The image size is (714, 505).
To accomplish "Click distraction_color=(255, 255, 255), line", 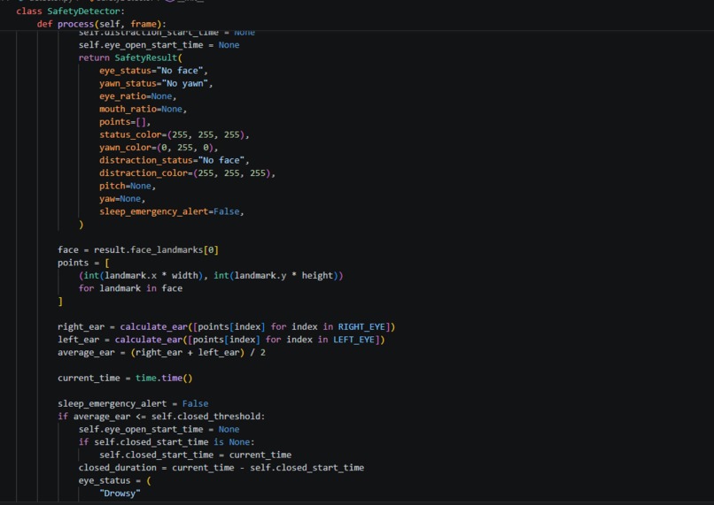I will click(x=187, y=172).
